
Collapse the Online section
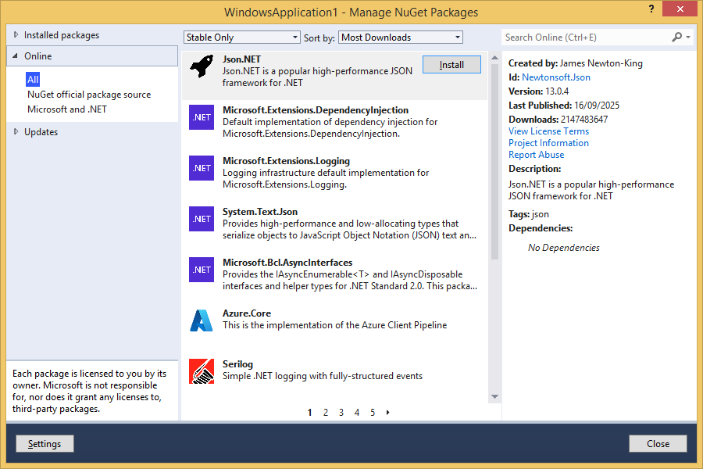[16, 55]
